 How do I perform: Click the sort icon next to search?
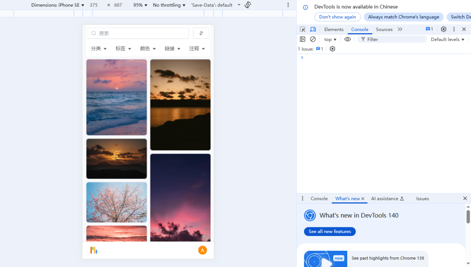point(201,33)
